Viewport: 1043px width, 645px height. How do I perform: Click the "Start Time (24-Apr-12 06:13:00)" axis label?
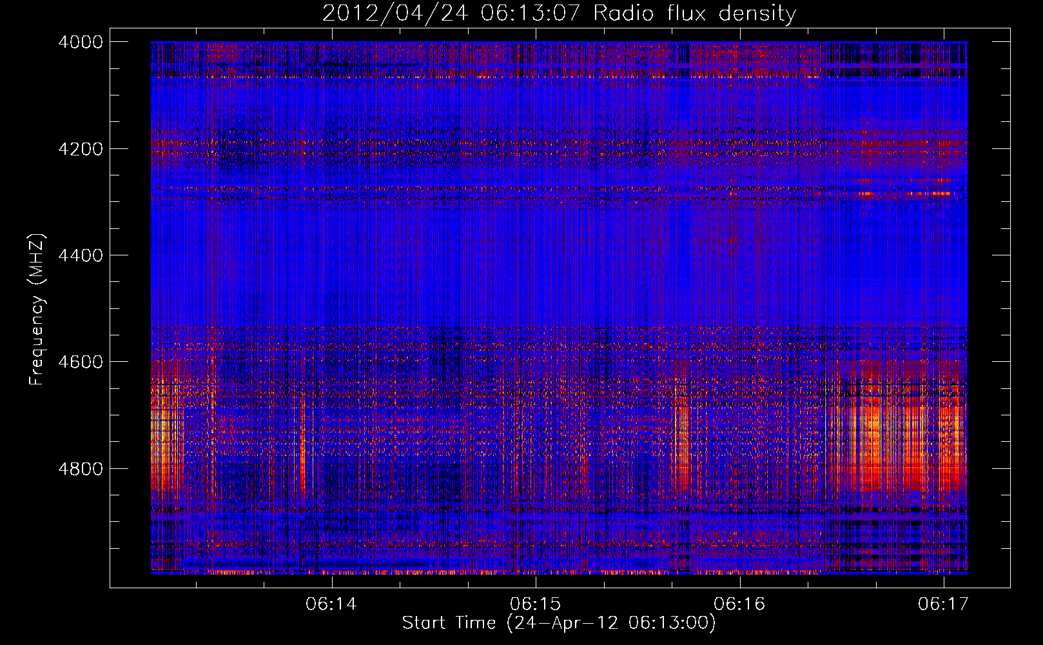pos(559,623)
